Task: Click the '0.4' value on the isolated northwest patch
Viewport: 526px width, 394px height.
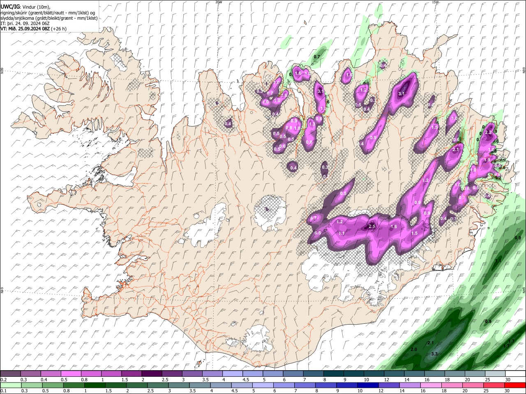Action: [x=228, y=124]
